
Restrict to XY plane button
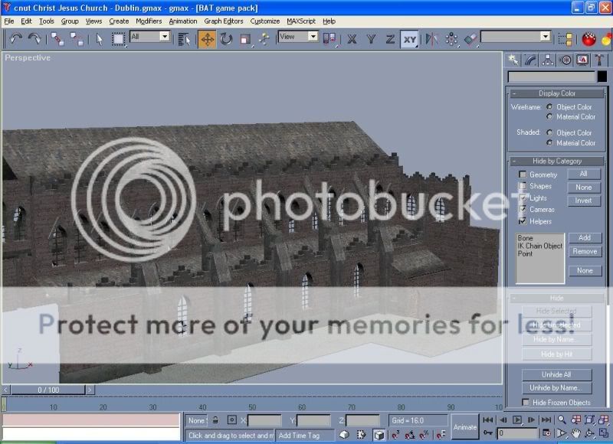click(410, 38)
